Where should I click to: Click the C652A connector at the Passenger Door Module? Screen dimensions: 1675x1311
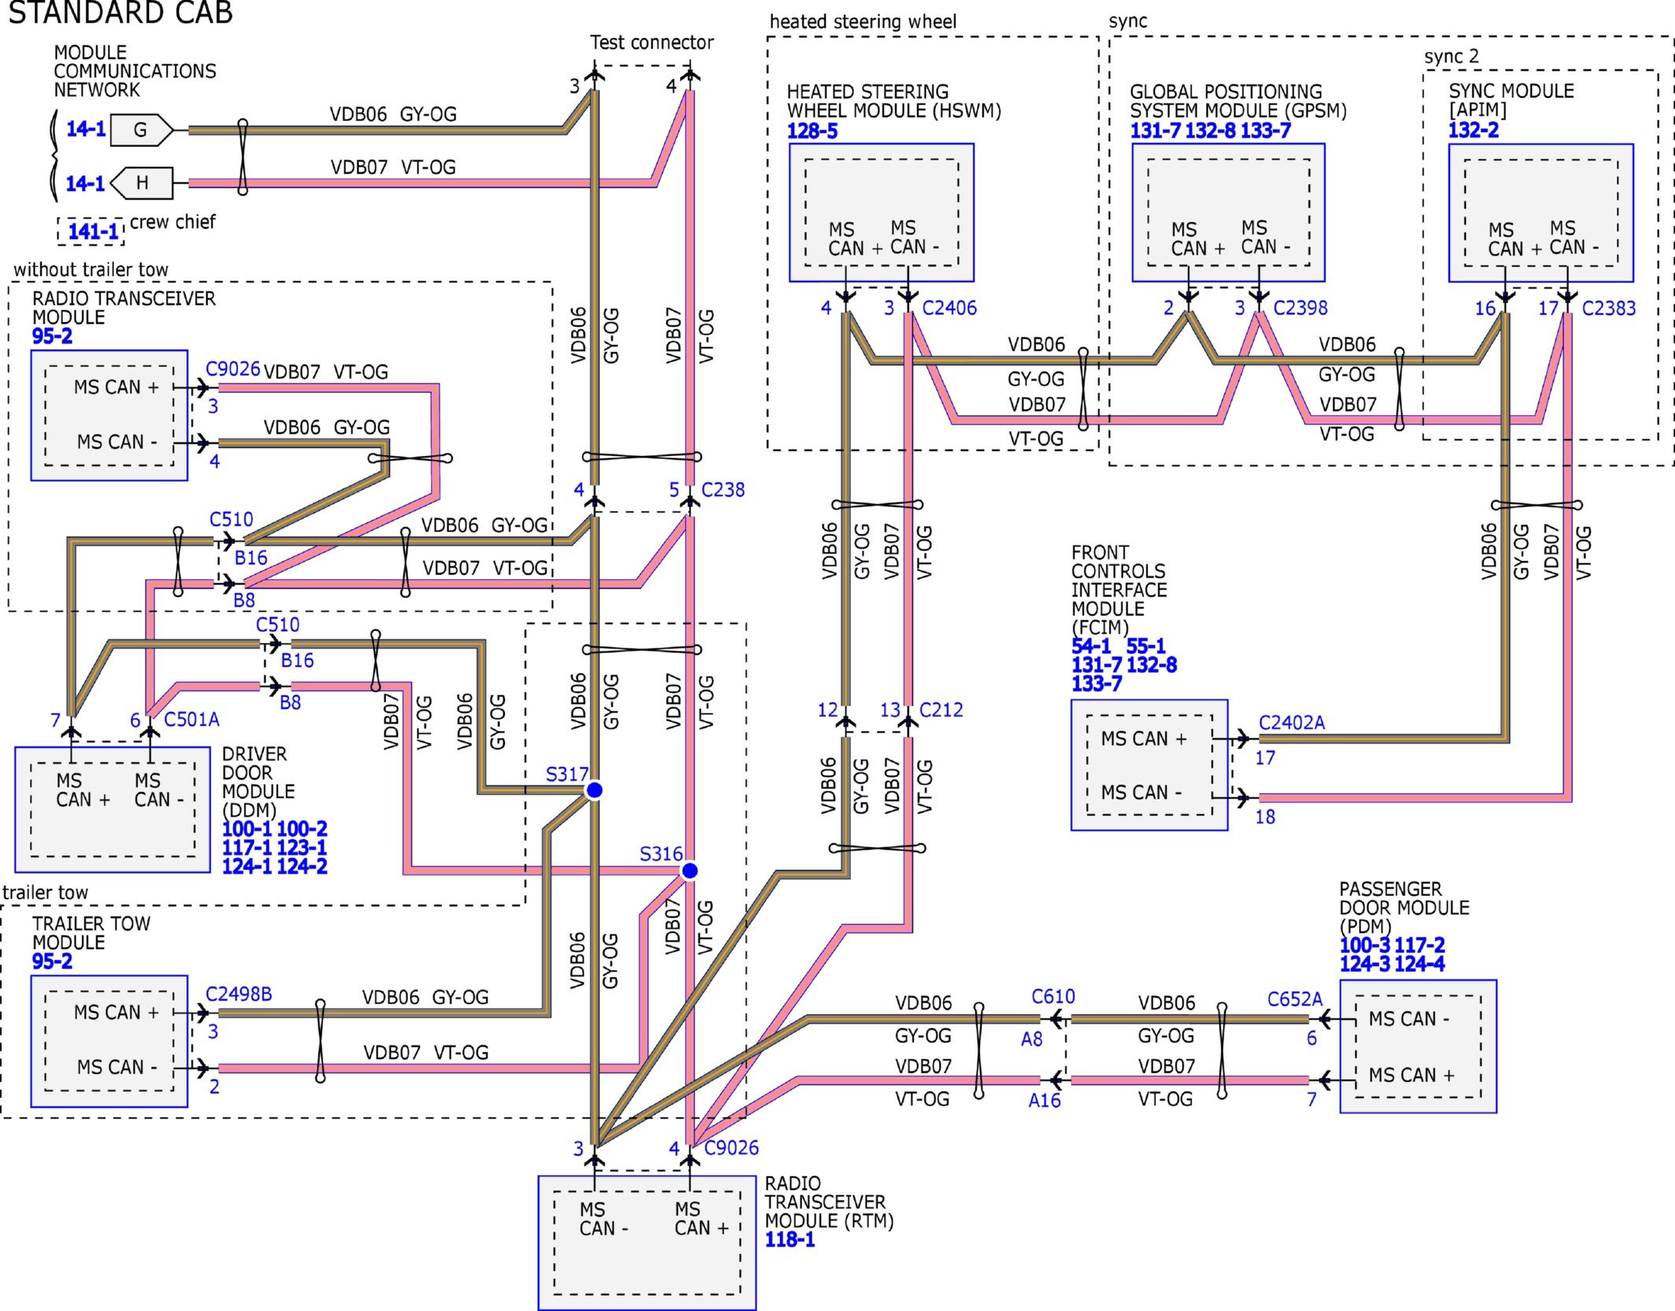[1294, 999]
